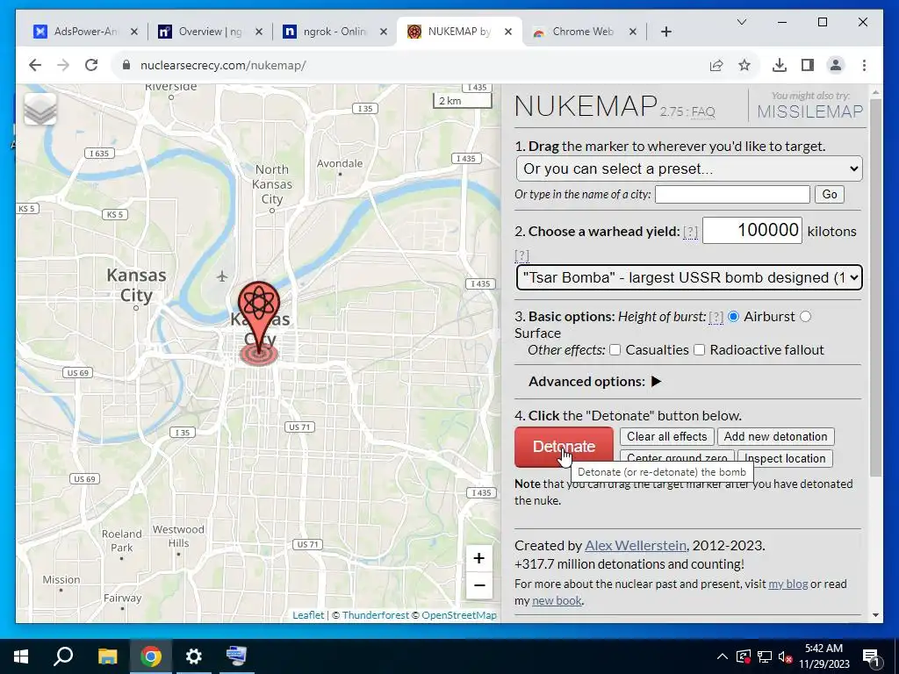Viewport: 899px width, 674px height.
Task: Open OpenStreetMap attribution link
Action: pyautogui.click(x=458, y=615)
